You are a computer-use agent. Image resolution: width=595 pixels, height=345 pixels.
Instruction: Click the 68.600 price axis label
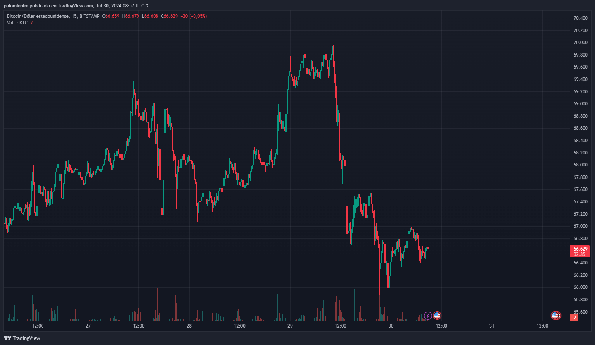pos(580,128)
